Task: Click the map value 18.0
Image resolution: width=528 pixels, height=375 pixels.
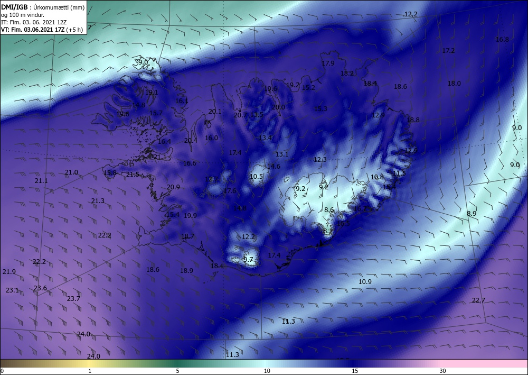Action: 454,83
